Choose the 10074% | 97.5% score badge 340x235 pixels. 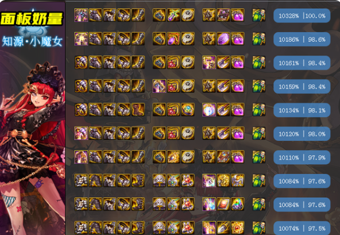pos(302,228)
